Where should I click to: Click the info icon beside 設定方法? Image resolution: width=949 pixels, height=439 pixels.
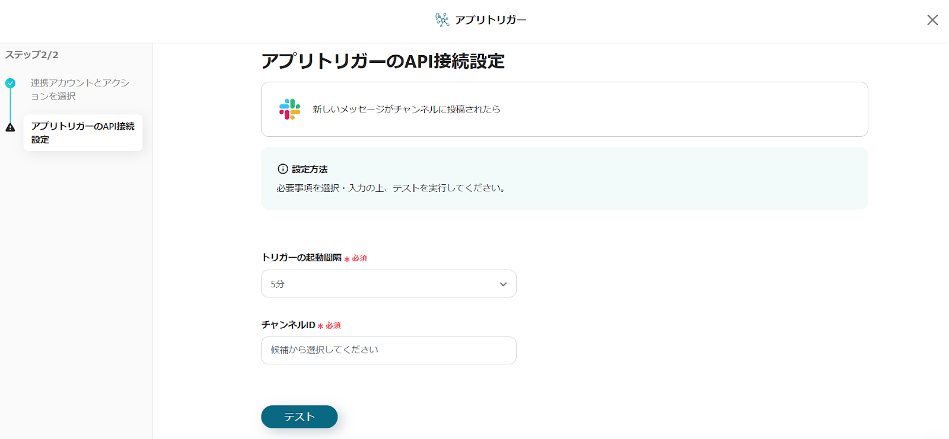tap(283, 169)
